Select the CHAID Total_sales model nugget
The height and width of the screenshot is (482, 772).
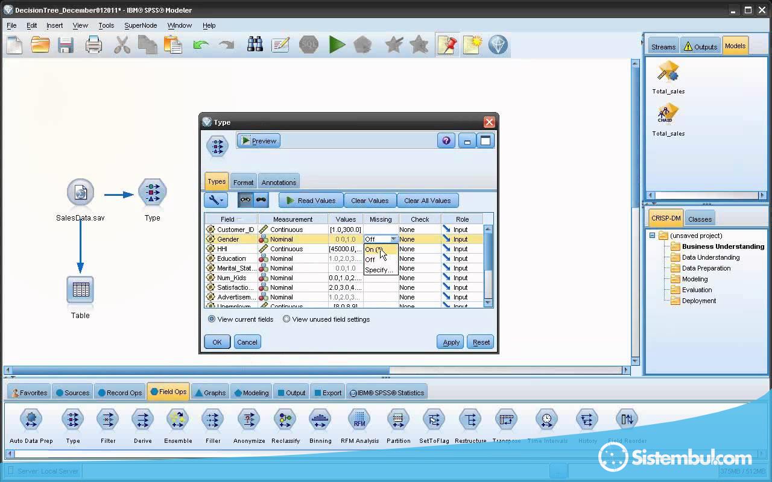coord(668,113)
